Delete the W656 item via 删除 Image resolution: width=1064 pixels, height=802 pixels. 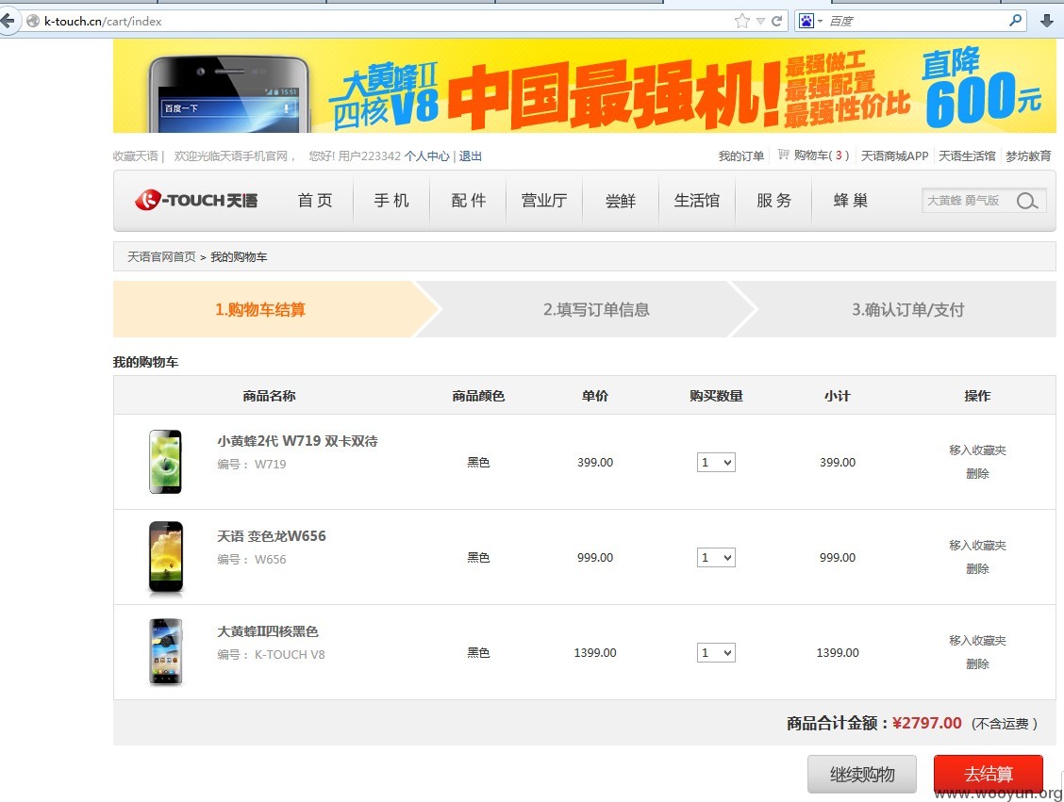click(977, 568)
